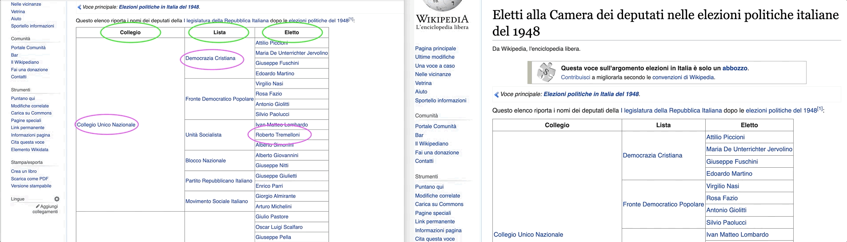The width and height of the screenshot is (847, 242).
Task: Click the puzzle piece stub icon
Action: click(x=546, y=73)
